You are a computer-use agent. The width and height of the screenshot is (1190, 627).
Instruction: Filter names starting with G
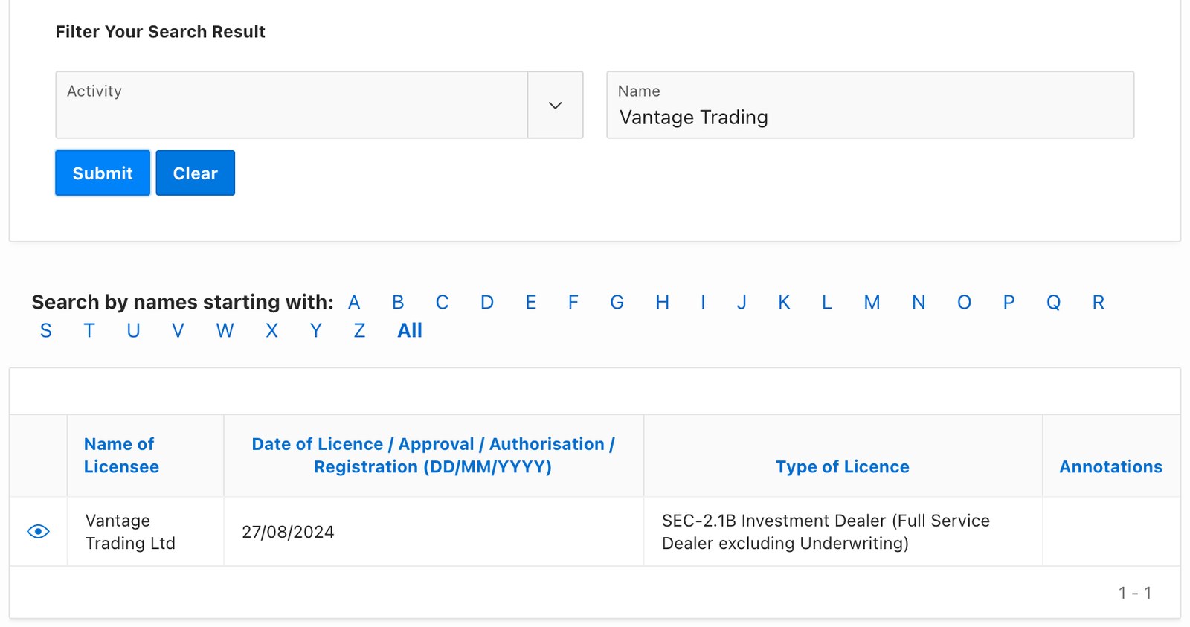(617, 302)
